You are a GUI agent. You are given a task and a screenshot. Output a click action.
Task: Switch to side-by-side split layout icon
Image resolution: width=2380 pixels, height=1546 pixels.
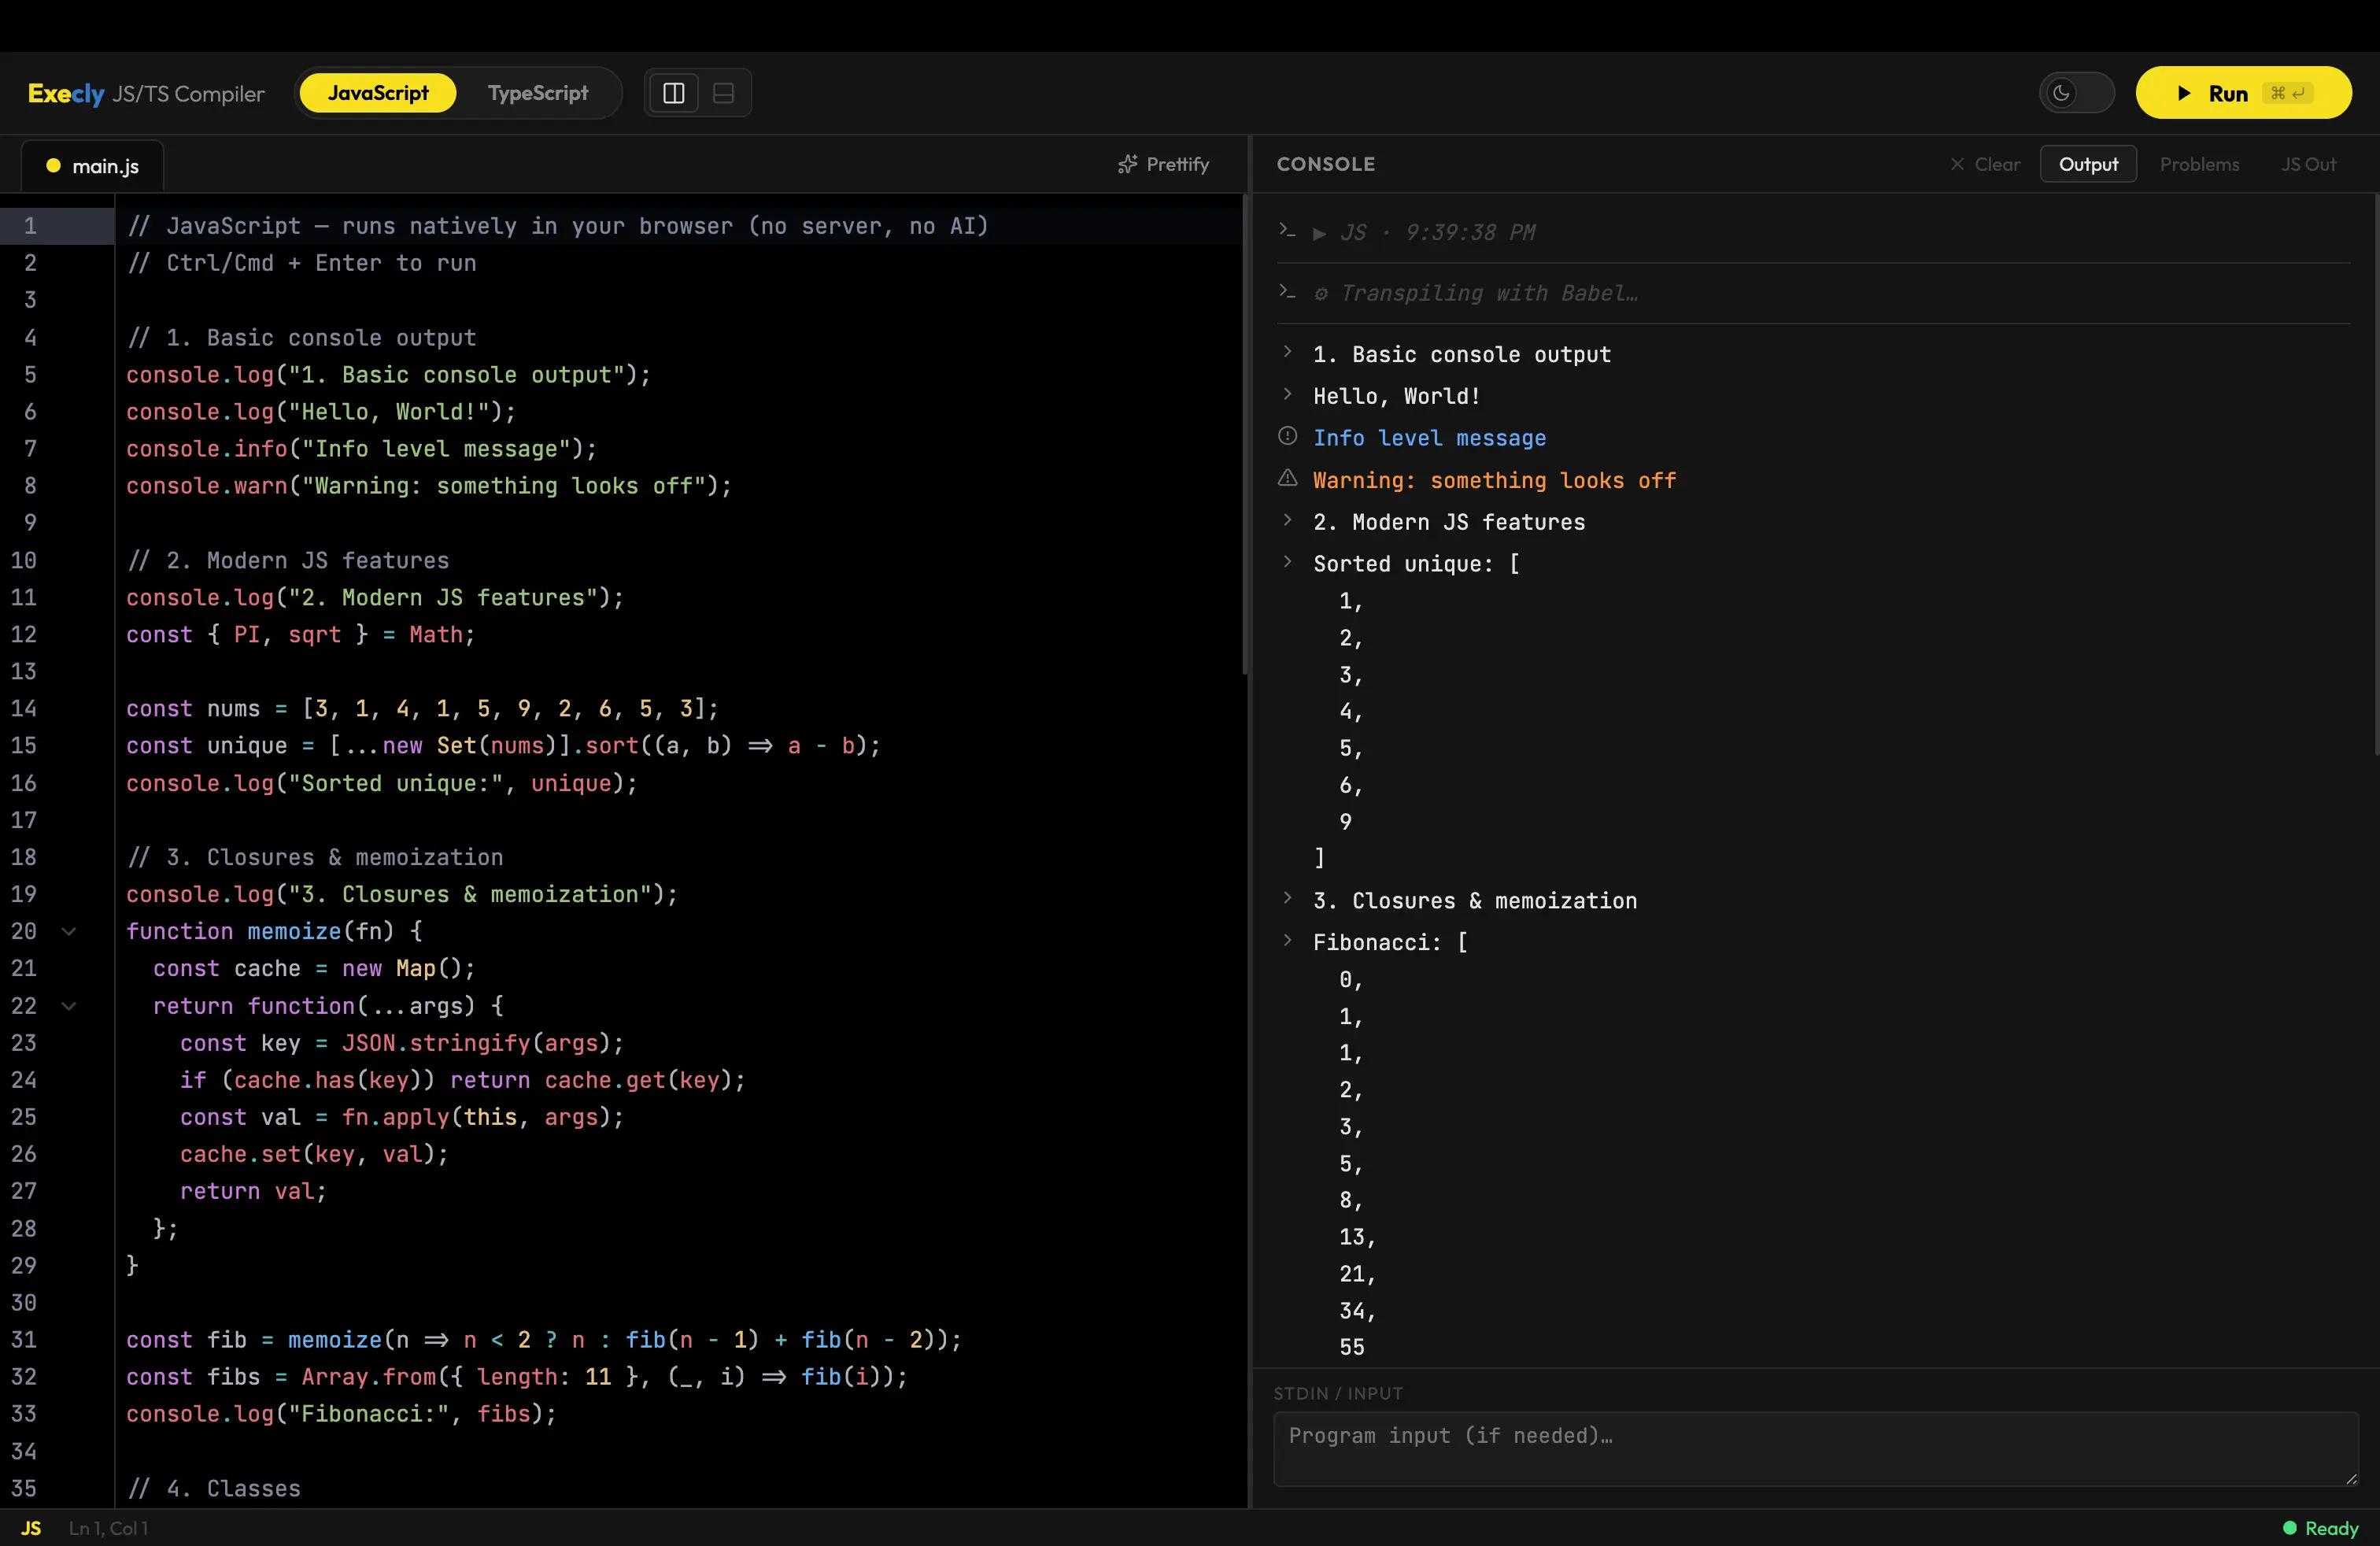point(674,93)
